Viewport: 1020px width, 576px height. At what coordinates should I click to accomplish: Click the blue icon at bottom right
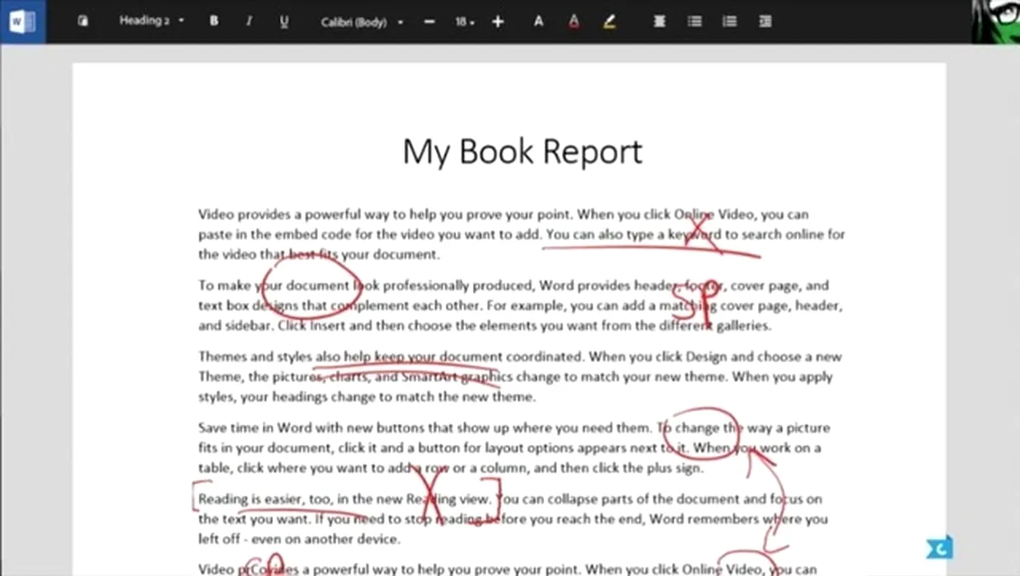click(940, 548)
